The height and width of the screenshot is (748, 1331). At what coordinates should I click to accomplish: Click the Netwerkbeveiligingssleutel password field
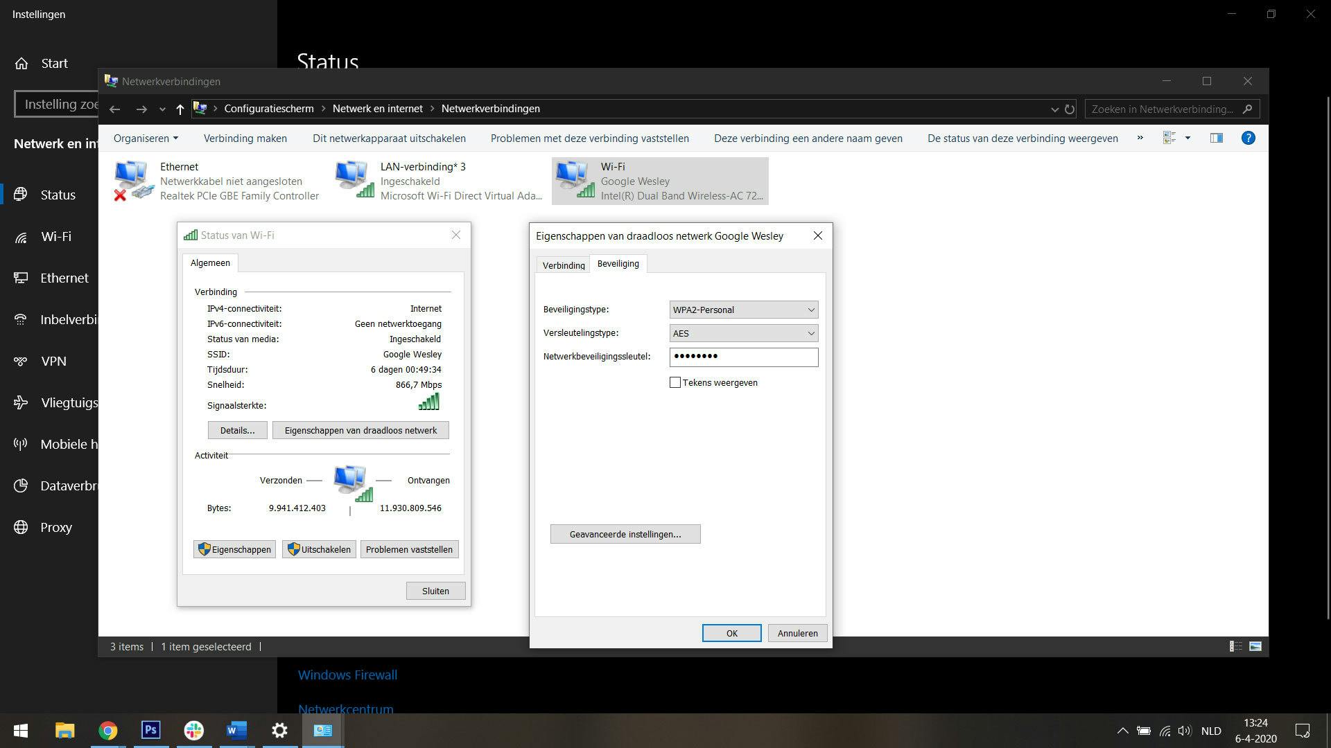coord(743,357)
